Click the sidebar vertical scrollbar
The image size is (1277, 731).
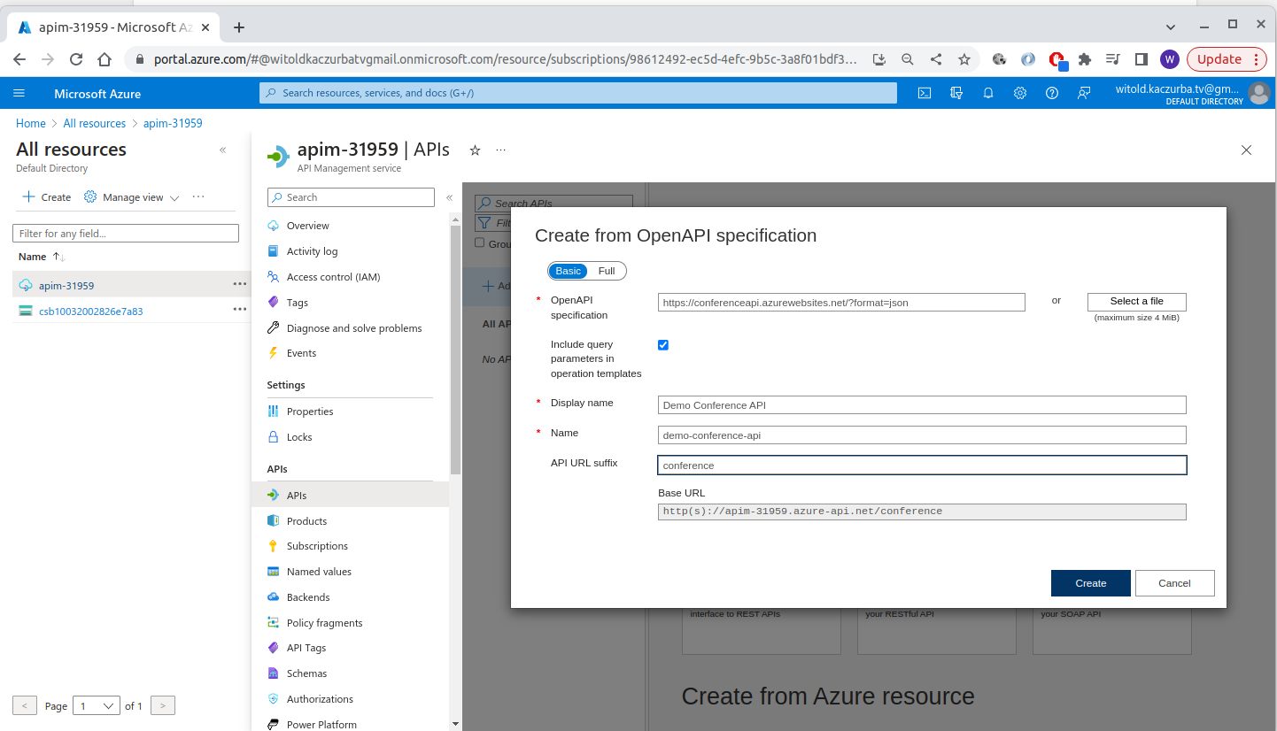(455, 350)
